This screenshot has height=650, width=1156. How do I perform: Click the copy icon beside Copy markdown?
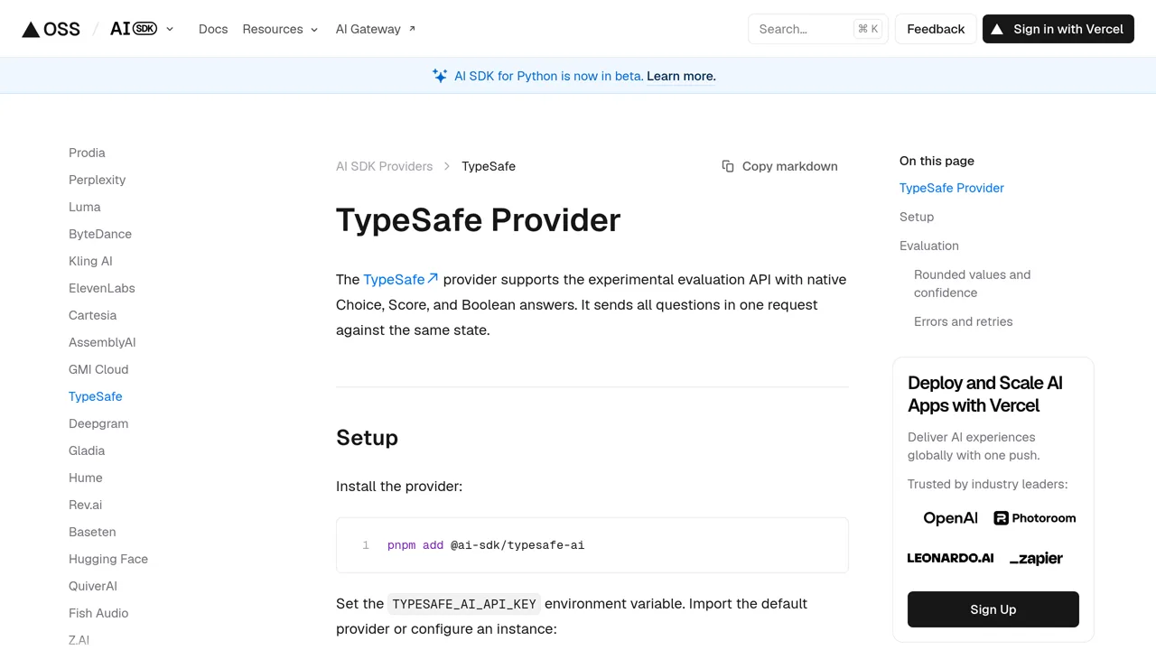point(728,166)
